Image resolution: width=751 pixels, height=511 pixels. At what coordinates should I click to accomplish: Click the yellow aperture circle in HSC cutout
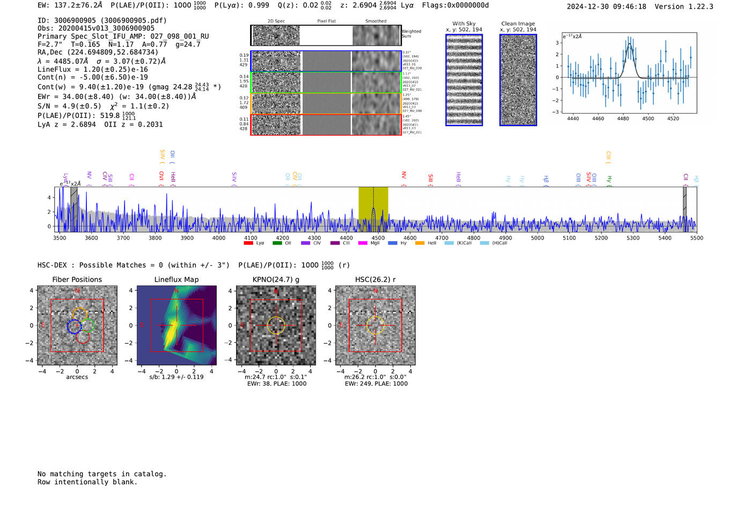(375, 325)
